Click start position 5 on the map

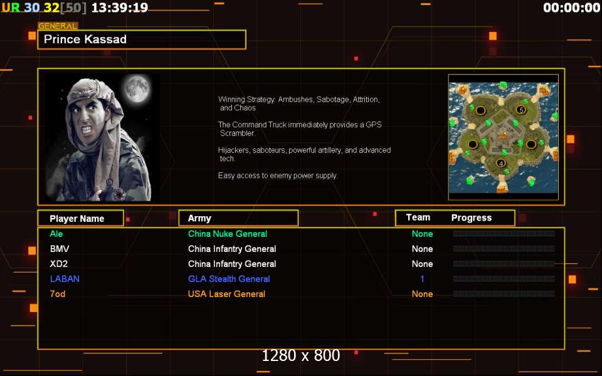click(521, 110)
